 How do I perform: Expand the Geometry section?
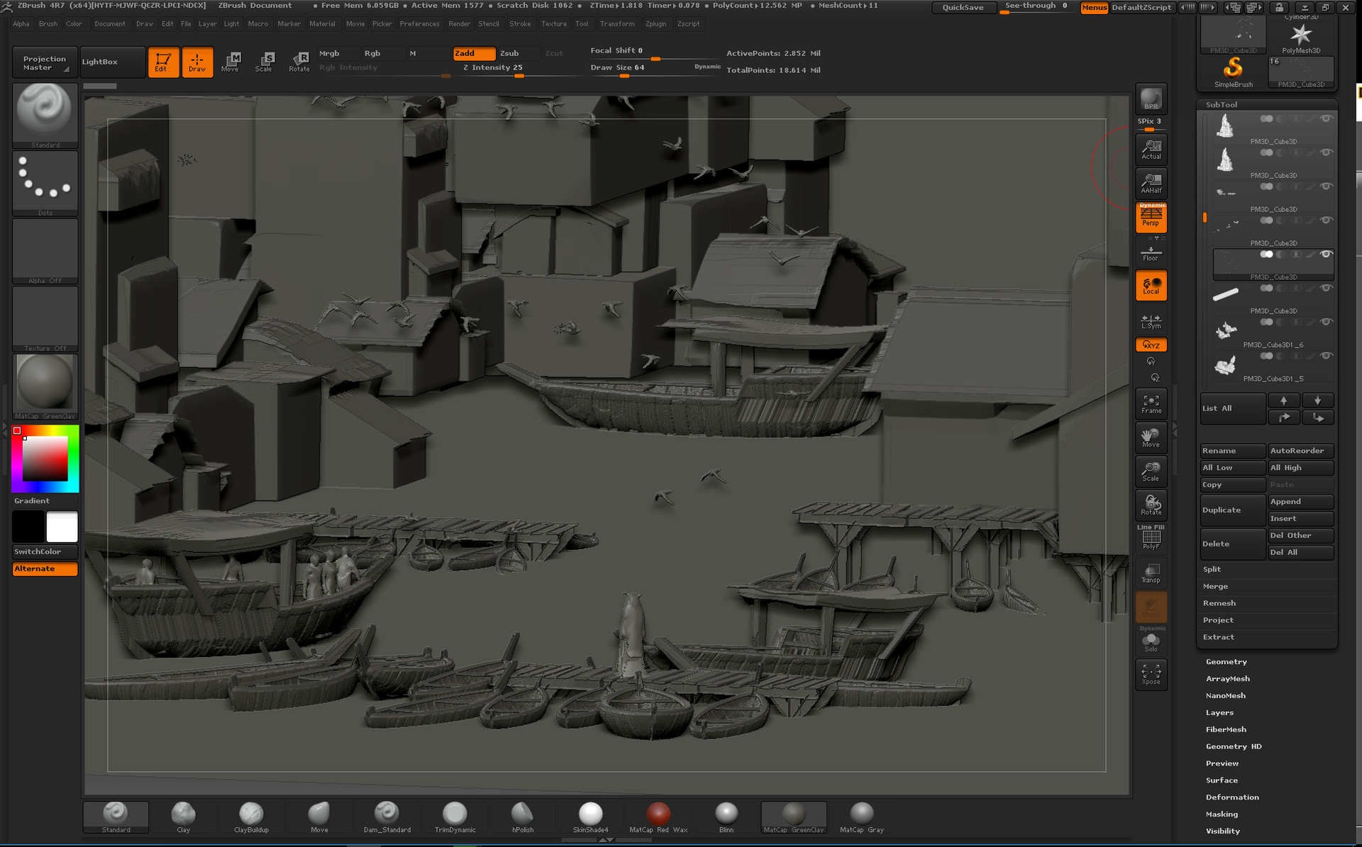click(1226, 662)
